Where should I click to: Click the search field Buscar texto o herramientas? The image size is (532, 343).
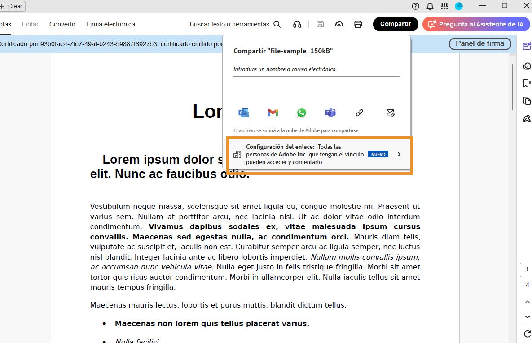pos(229,24)
